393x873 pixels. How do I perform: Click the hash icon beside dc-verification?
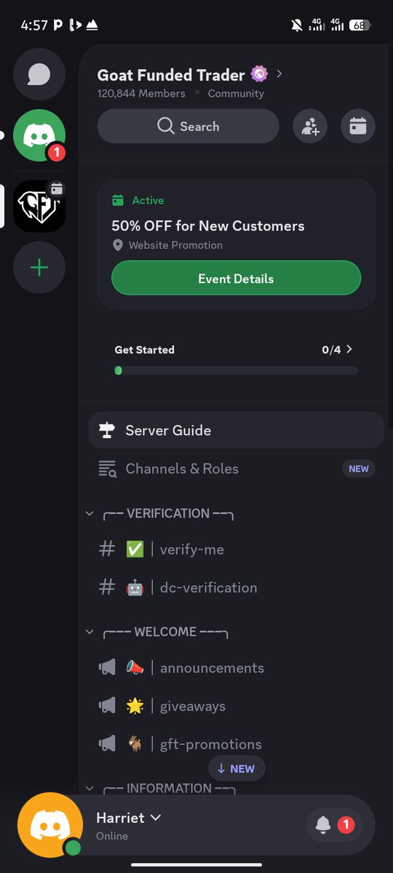click(107, 587)
